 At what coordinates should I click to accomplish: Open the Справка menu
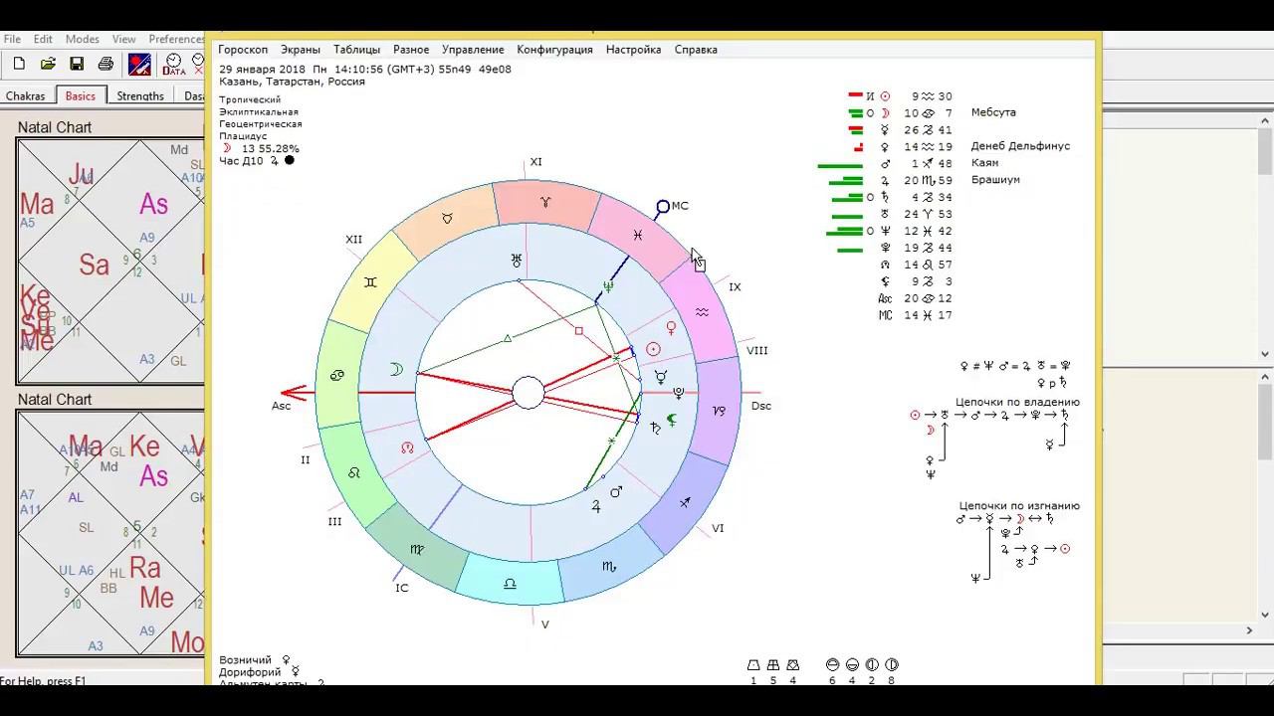point(696,50)
